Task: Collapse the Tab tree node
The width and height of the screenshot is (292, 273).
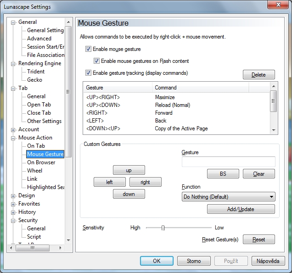Action: point(13,89)
